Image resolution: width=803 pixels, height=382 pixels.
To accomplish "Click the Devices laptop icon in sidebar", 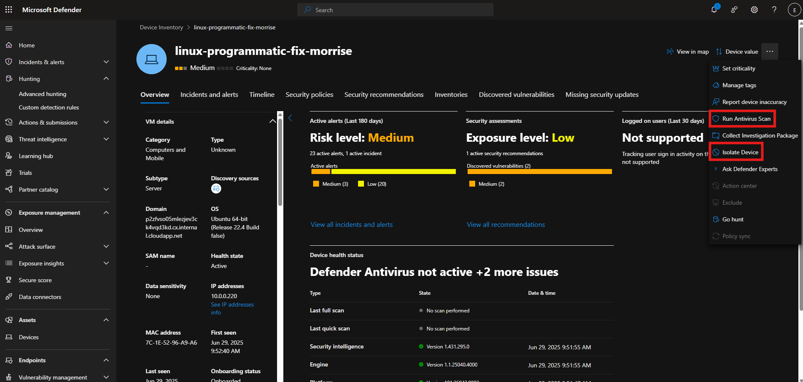I will (9, 337).
